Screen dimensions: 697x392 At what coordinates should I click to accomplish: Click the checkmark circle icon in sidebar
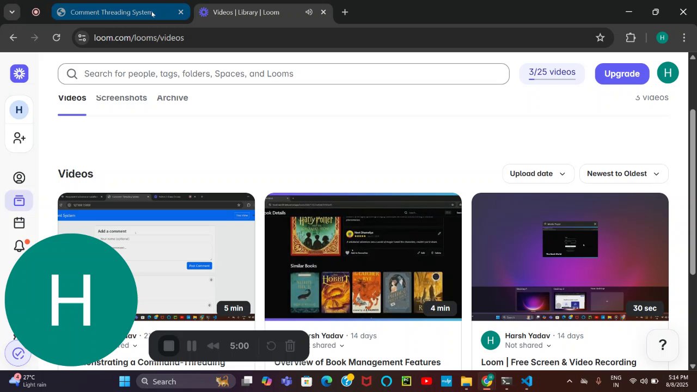pyautogui.click(x=18, y=354)
